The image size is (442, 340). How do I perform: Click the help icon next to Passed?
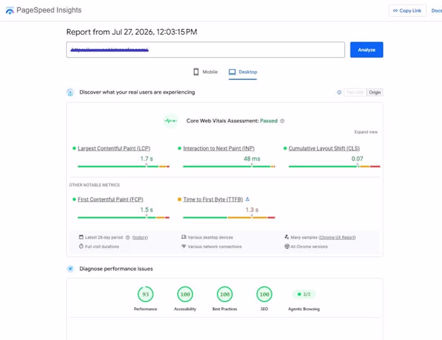coord(282,121)
